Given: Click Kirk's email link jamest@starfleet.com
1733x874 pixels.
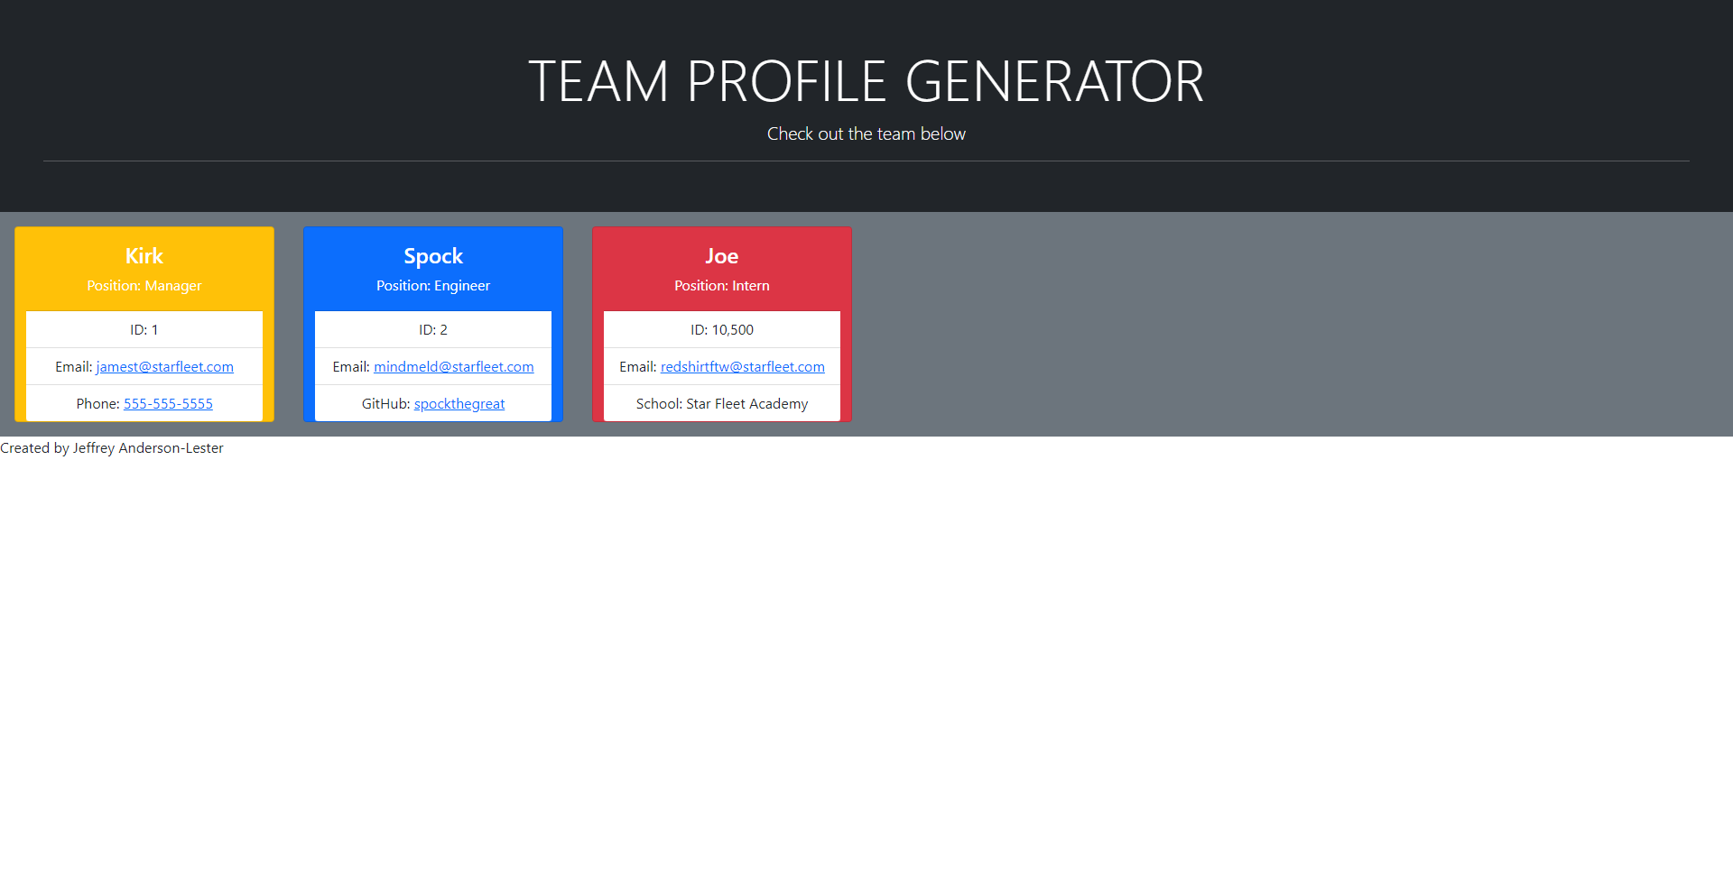Looking at the screenshot, I should (164, 367).
